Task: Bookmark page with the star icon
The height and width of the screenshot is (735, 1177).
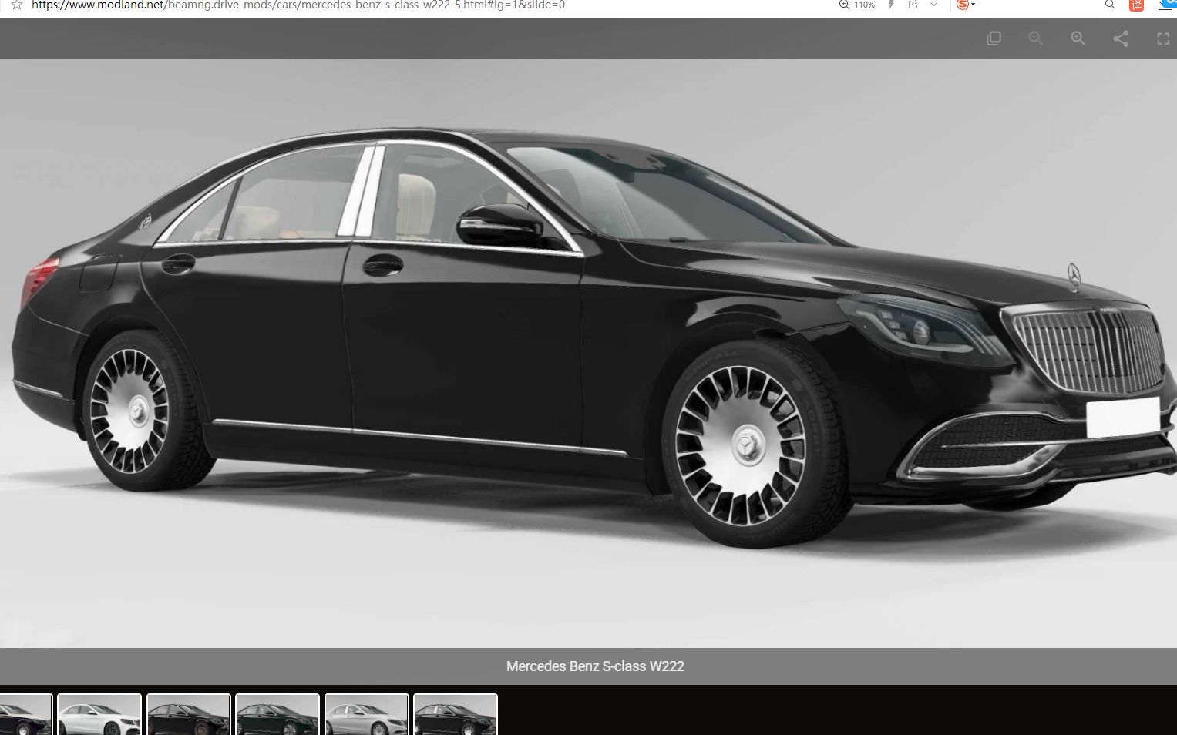Action: pos(17,5)
